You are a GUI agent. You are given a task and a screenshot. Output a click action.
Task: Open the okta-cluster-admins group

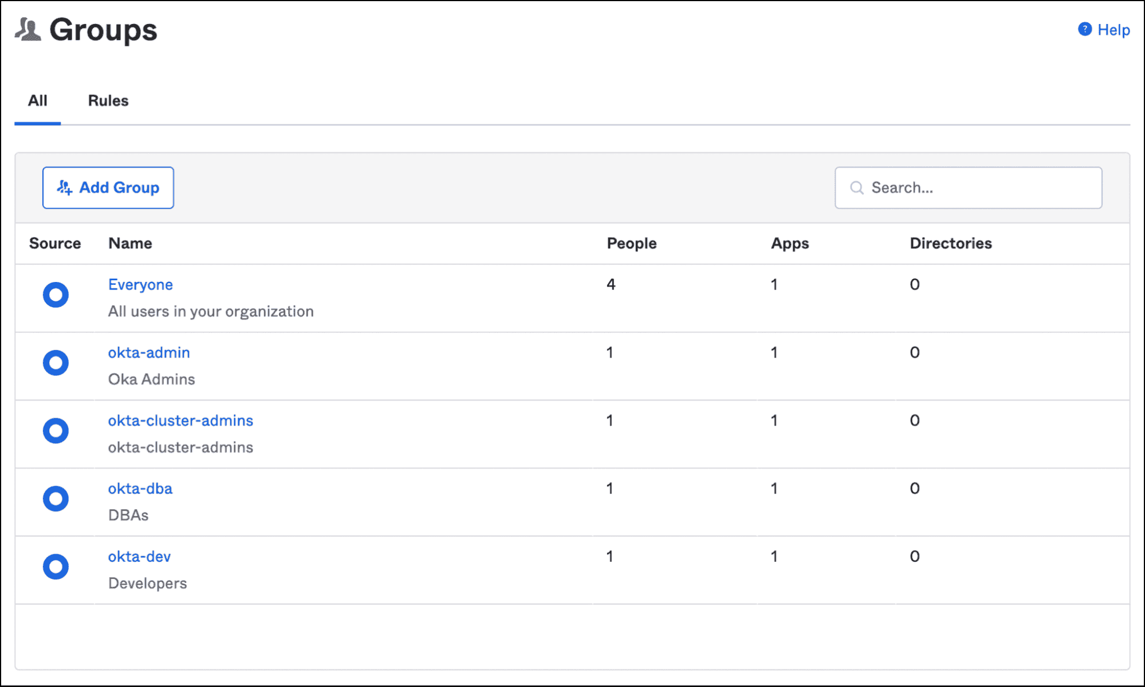click(x=180, y=420)
